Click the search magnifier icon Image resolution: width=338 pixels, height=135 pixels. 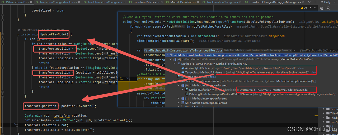tap(328, 8)
